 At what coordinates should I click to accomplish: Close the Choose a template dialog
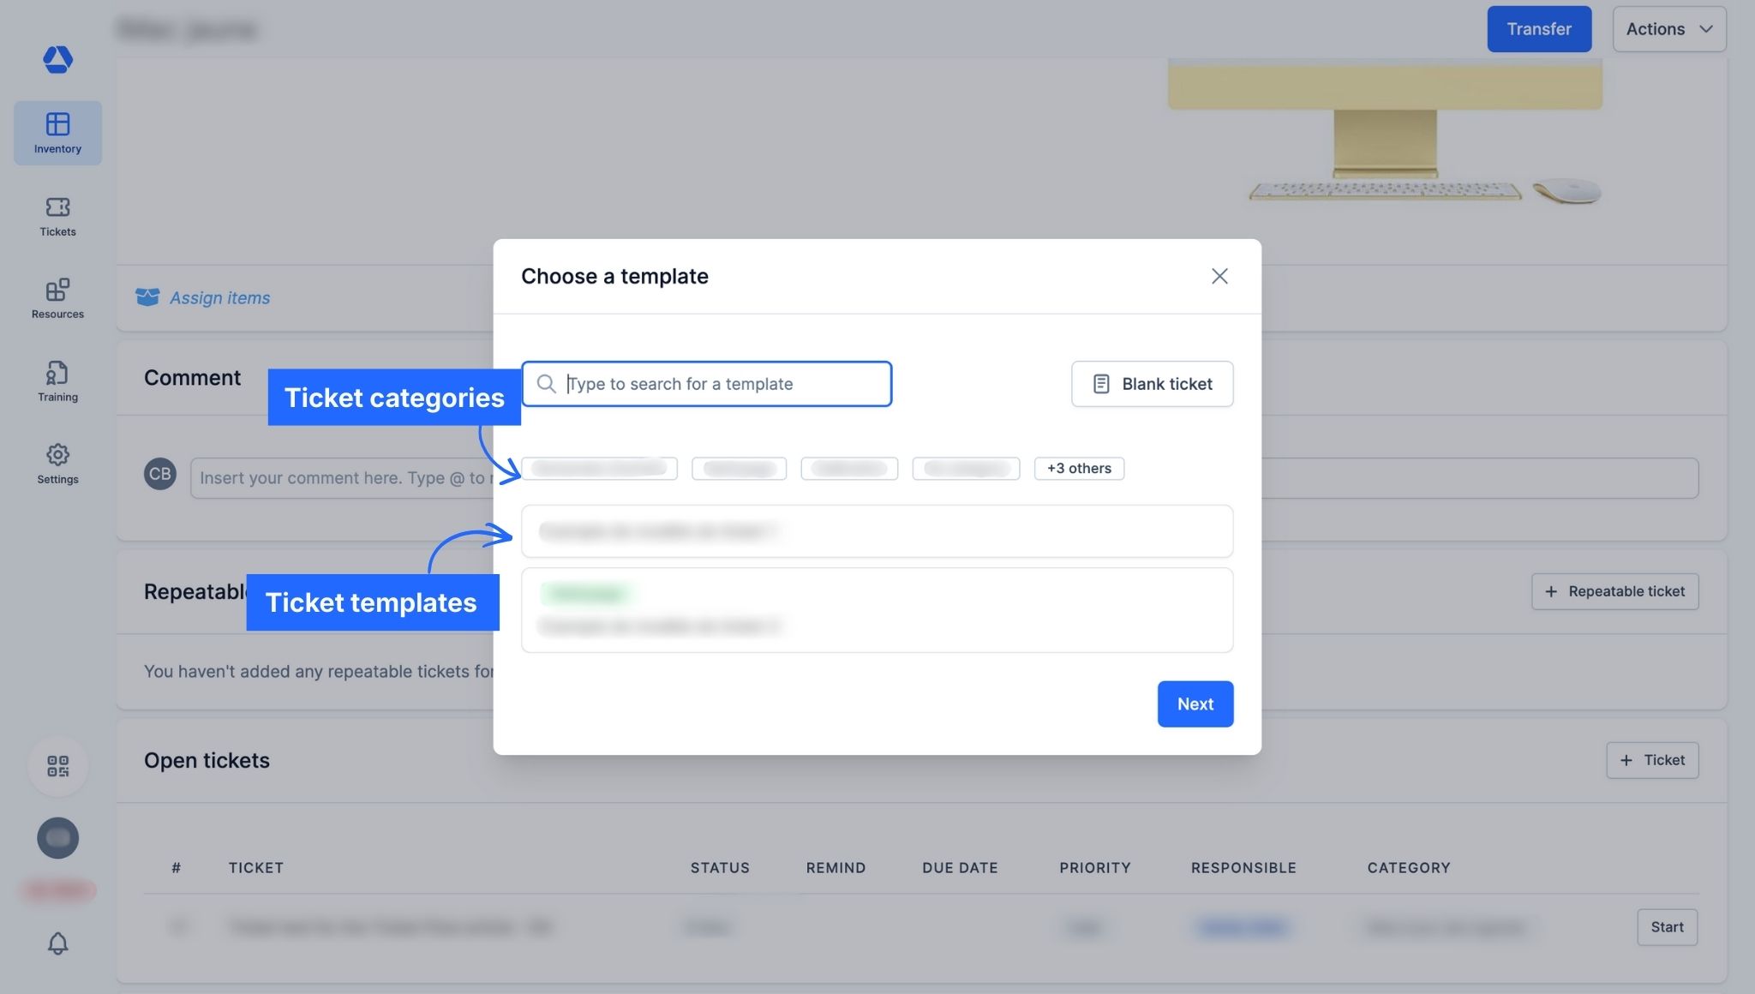[1219, 276]
